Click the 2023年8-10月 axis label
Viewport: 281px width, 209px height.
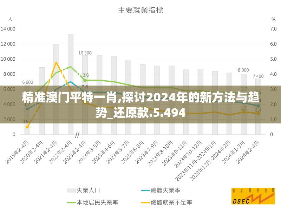click(x=160, y=153)
